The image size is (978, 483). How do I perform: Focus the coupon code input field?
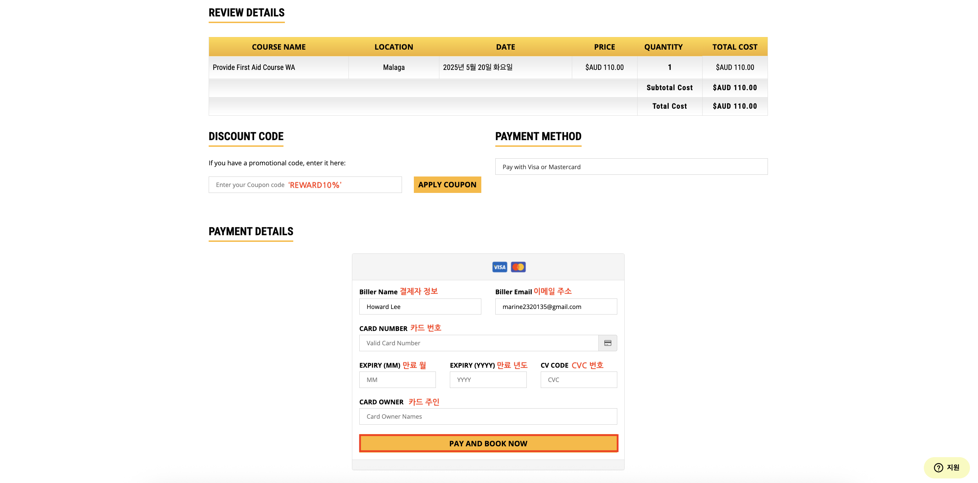coord(305,185)
